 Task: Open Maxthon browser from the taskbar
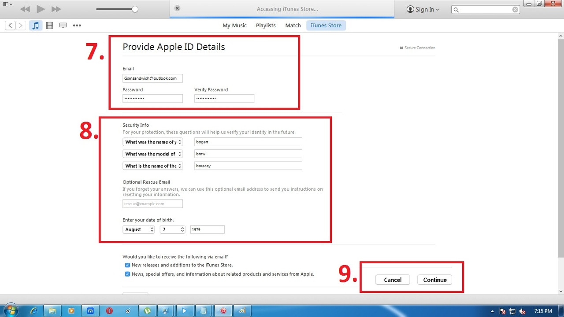[90, 310]
